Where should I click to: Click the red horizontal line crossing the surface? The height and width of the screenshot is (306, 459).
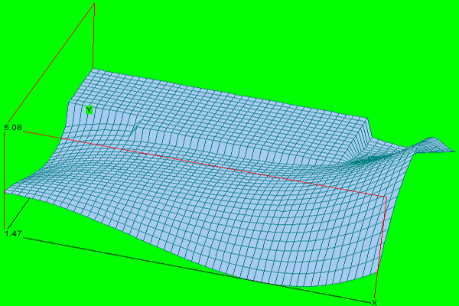(205, 165)
